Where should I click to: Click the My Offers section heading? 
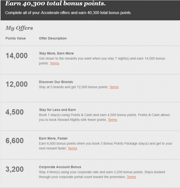19,28
